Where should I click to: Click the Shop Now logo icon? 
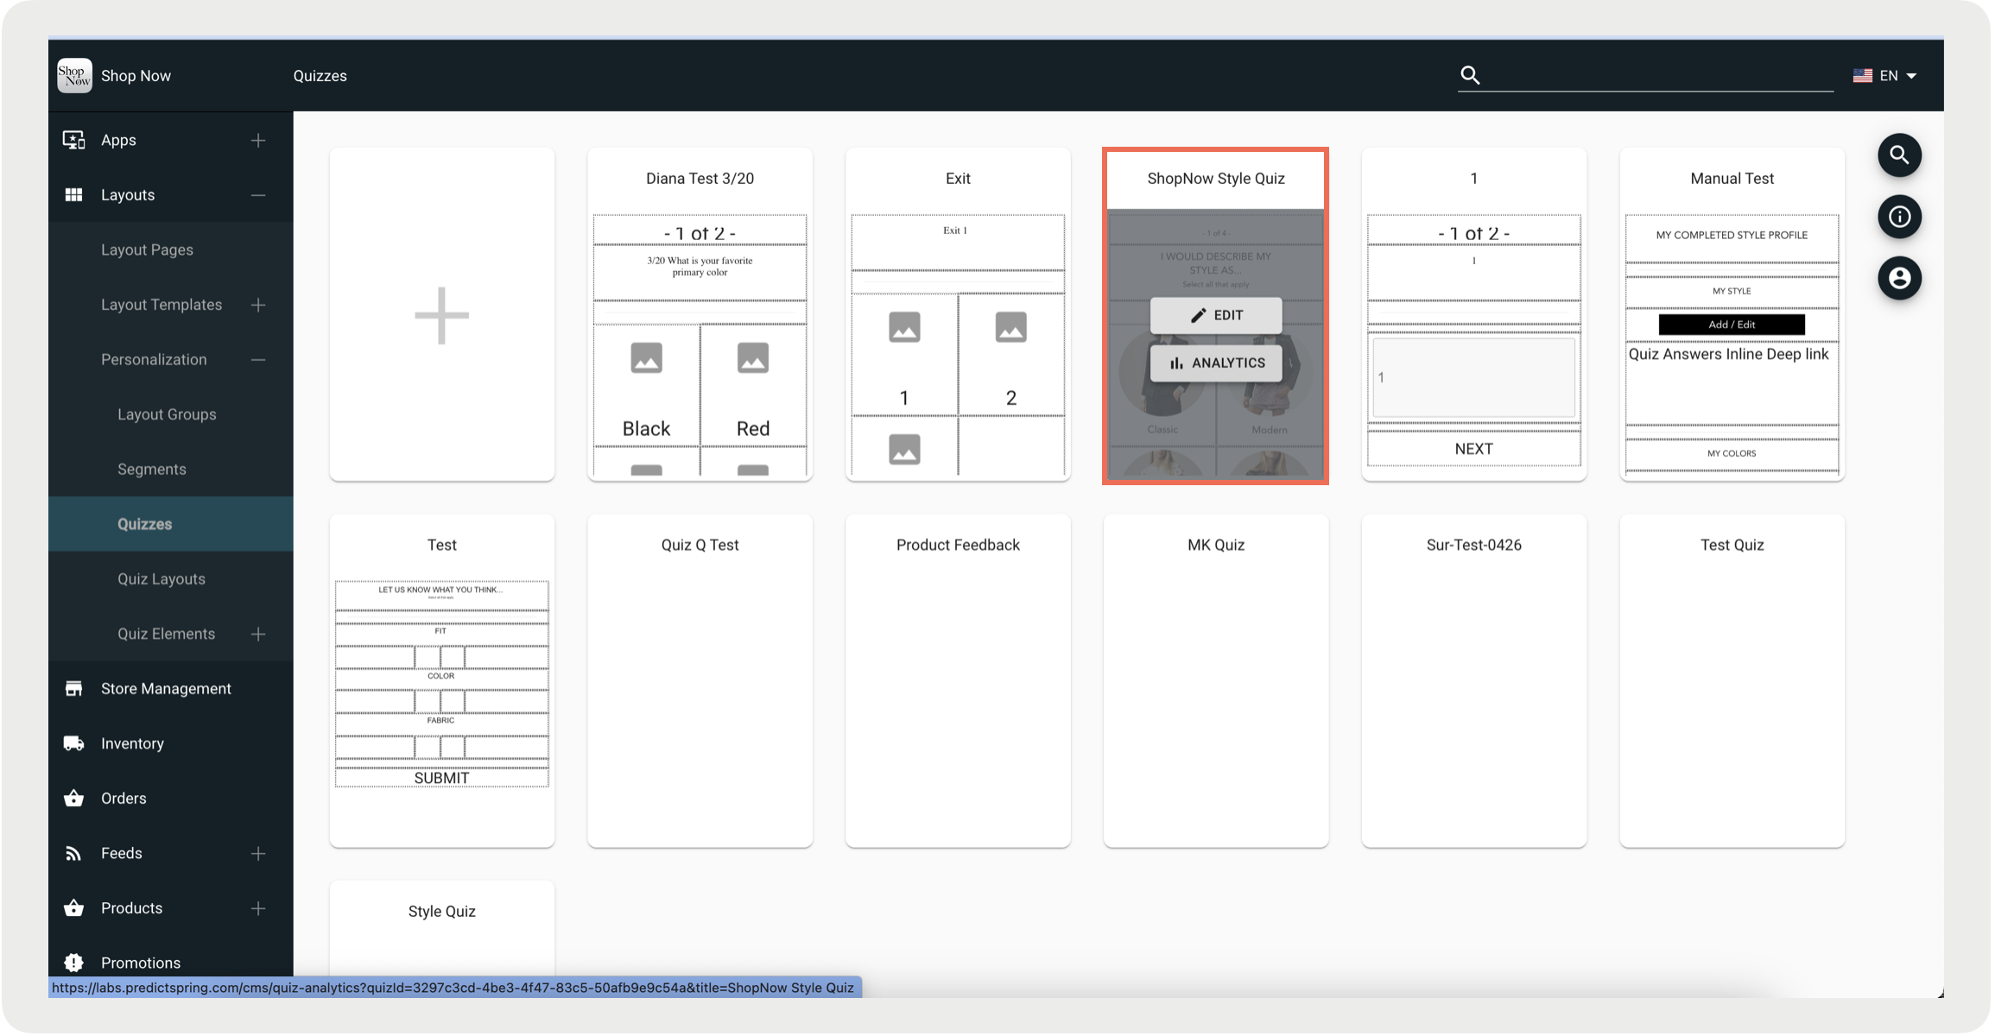[74, 76]
